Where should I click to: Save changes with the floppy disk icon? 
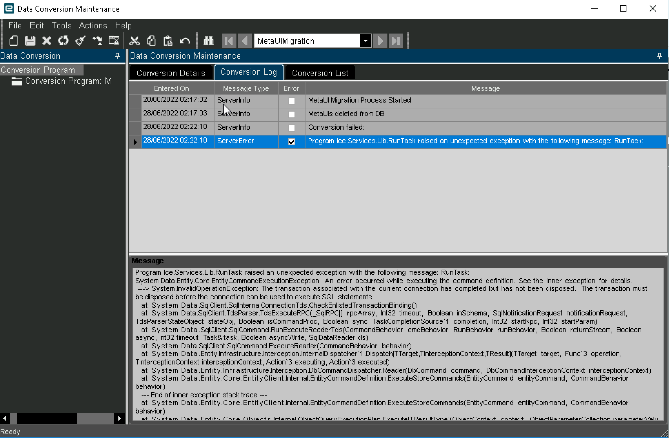pos(30,41)
